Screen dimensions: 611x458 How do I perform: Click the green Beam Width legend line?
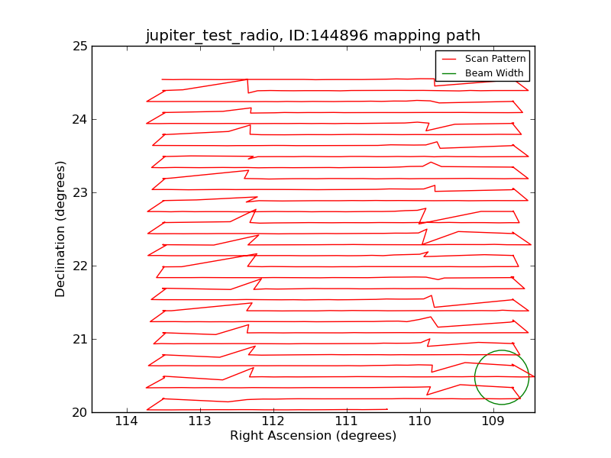(x=449, y=73)
